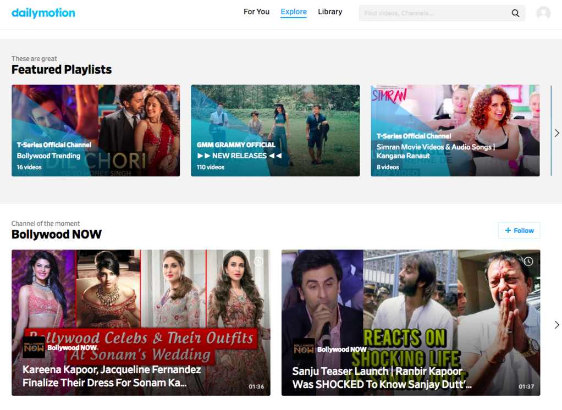Follow the Bollywood NOW channel

point(519,230)
